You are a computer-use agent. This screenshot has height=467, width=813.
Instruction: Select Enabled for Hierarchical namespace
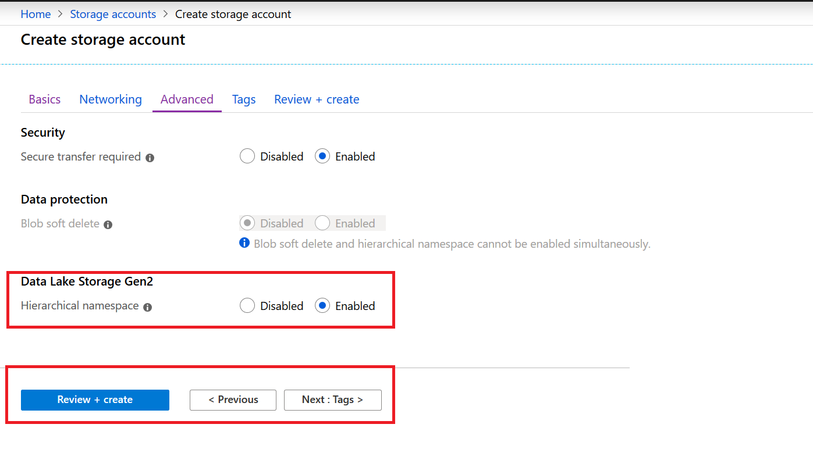[x=322, y=306]
